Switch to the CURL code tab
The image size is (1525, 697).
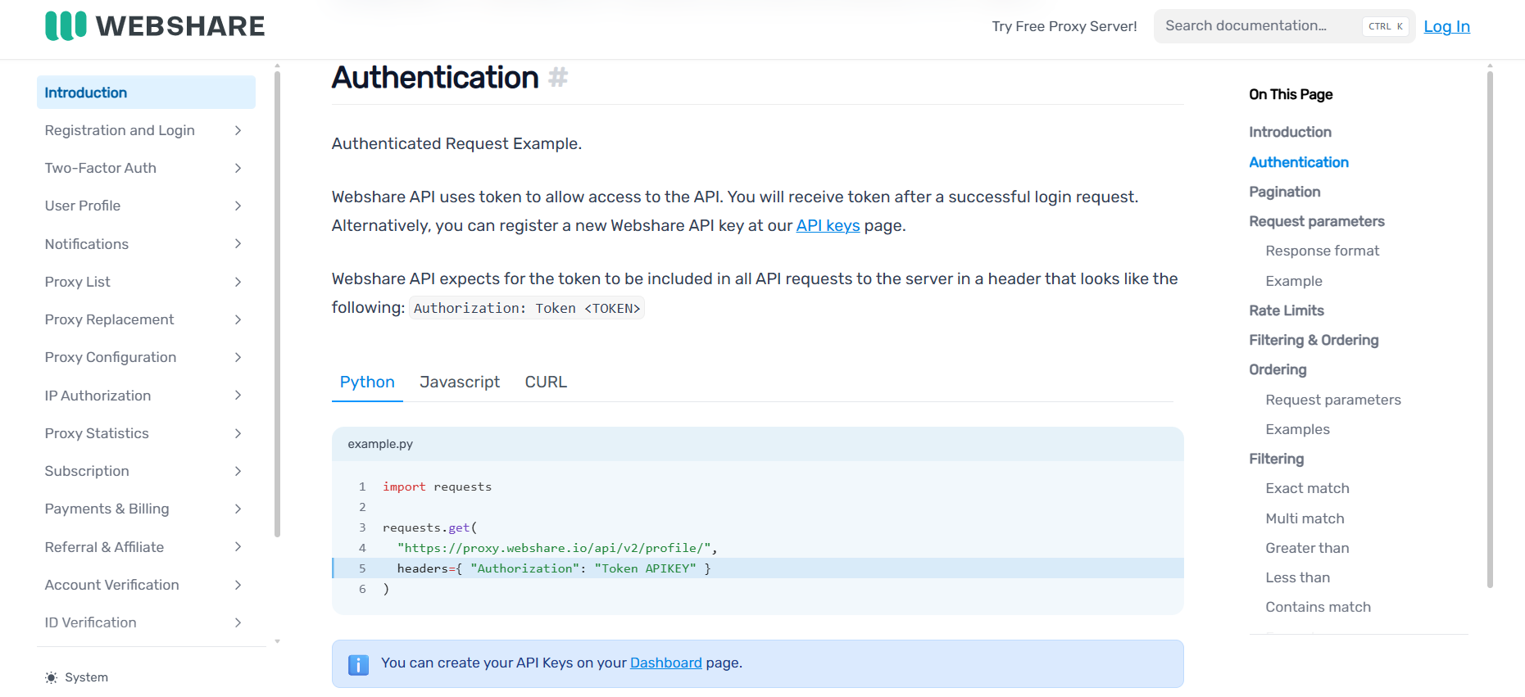tap(546, 382)
